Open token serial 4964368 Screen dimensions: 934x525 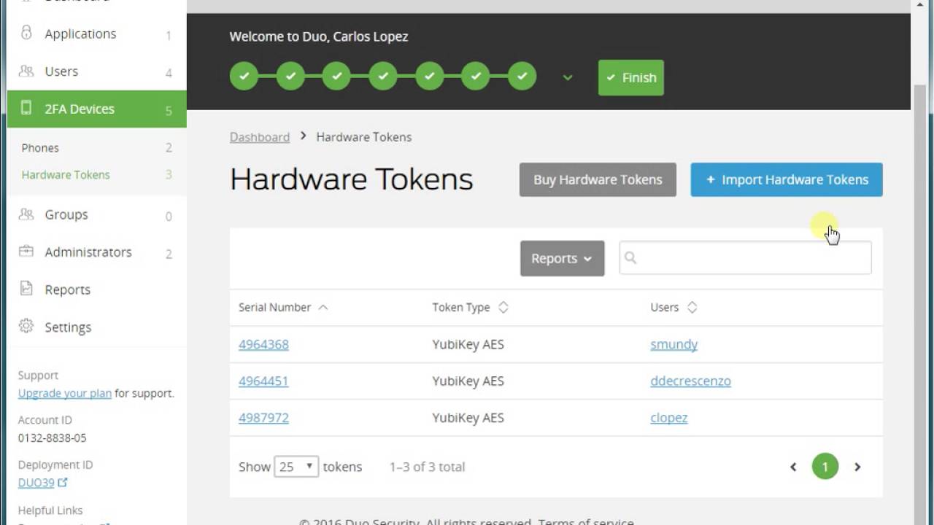coord(263,344)
